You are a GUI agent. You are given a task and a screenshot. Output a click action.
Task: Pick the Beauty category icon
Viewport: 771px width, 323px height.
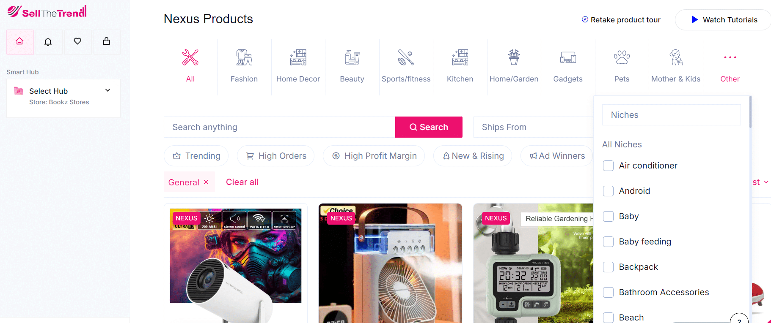pos(352,58)
